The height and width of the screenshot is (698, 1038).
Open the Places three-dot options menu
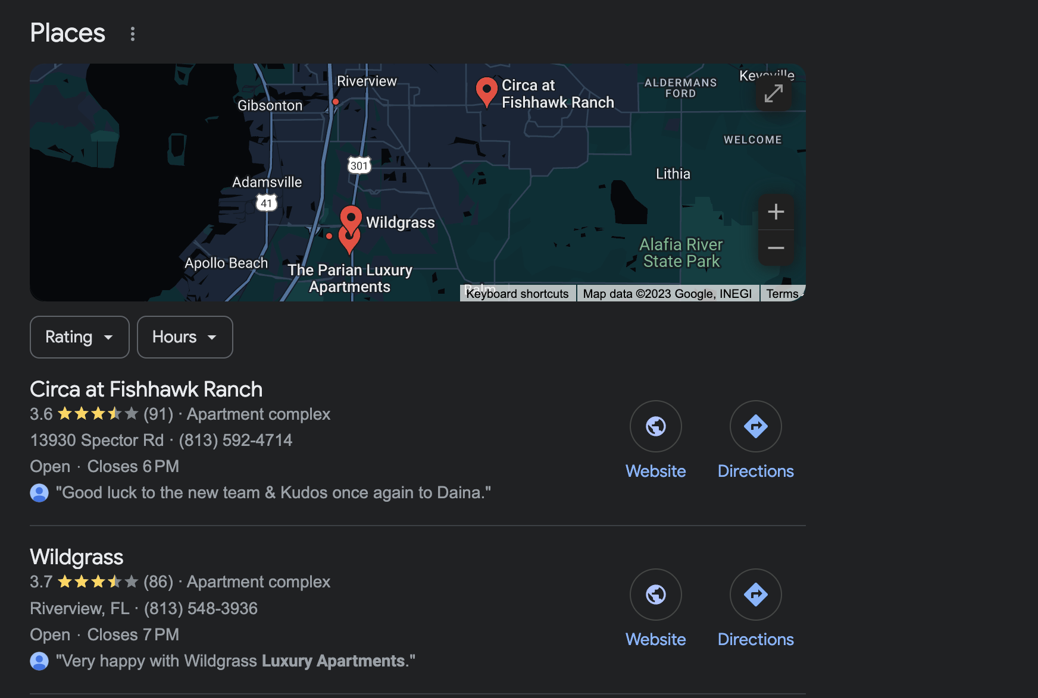(133, 34)
